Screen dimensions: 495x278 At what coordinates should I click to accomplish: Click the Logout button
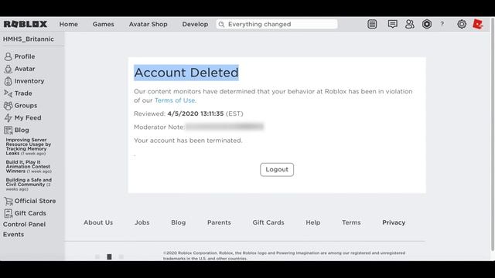tap(277, 170)
